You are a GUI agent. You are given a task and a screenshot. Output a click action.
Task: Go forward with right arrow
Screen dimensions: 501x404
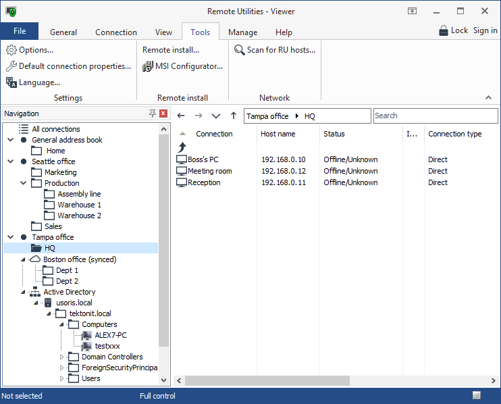pyautogui.click(x=199, y=116)
